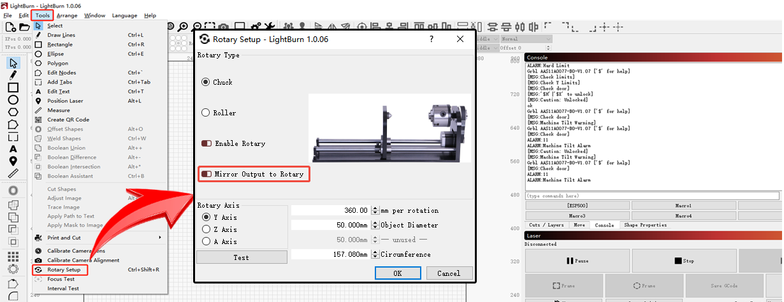This screenshot has width=784, height=302.
Task: Open the camera capture icon in toolbar
Action: tap(224, 27)
